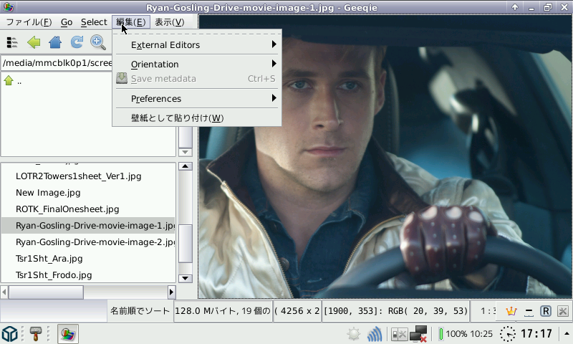Click the tools icon at status bar end

click(563, 311)
